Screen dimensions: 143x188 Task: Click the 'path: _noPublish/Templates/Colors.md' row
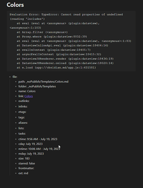tap(44, 82)
